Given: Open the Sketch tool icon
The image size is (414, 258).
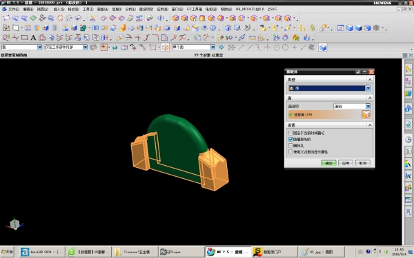Looking at the screenshot, I should 6,28.
